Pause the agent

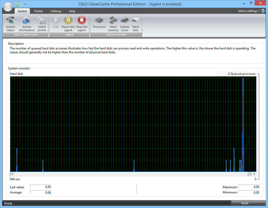coord(68,24)
